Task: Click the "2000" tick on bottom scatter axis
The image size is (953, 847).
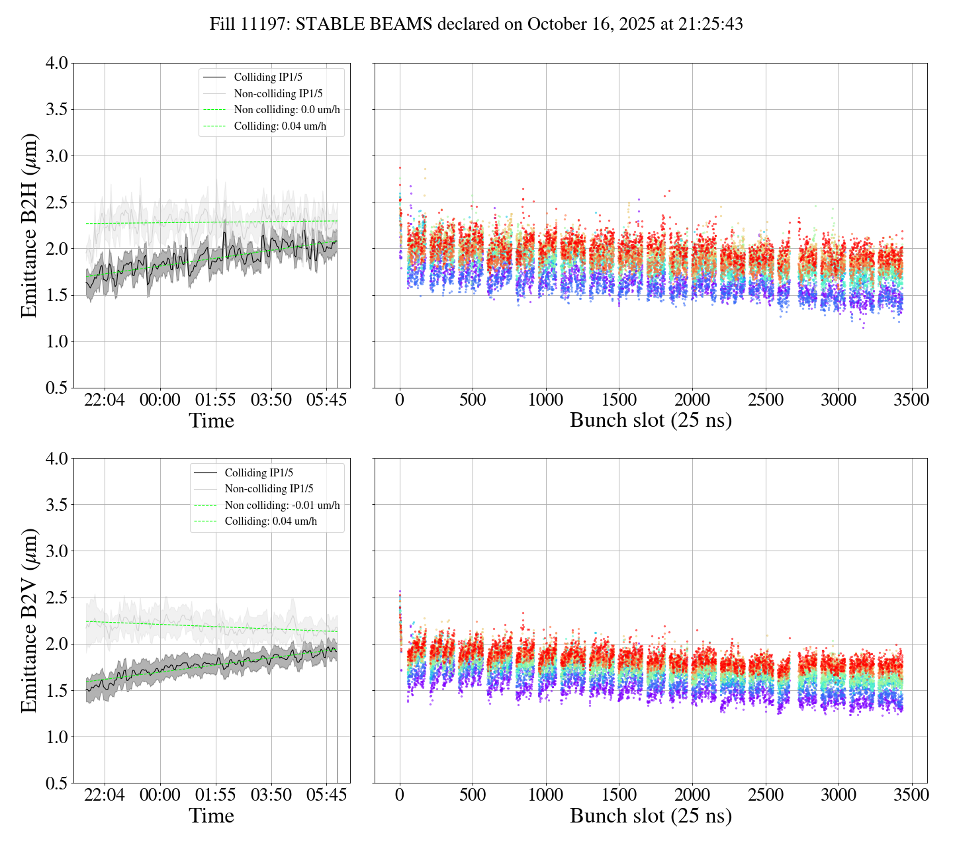Action: click(692, 795)
